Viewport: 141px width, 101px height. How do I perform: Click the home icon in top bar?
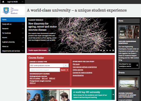pos(3,2)
